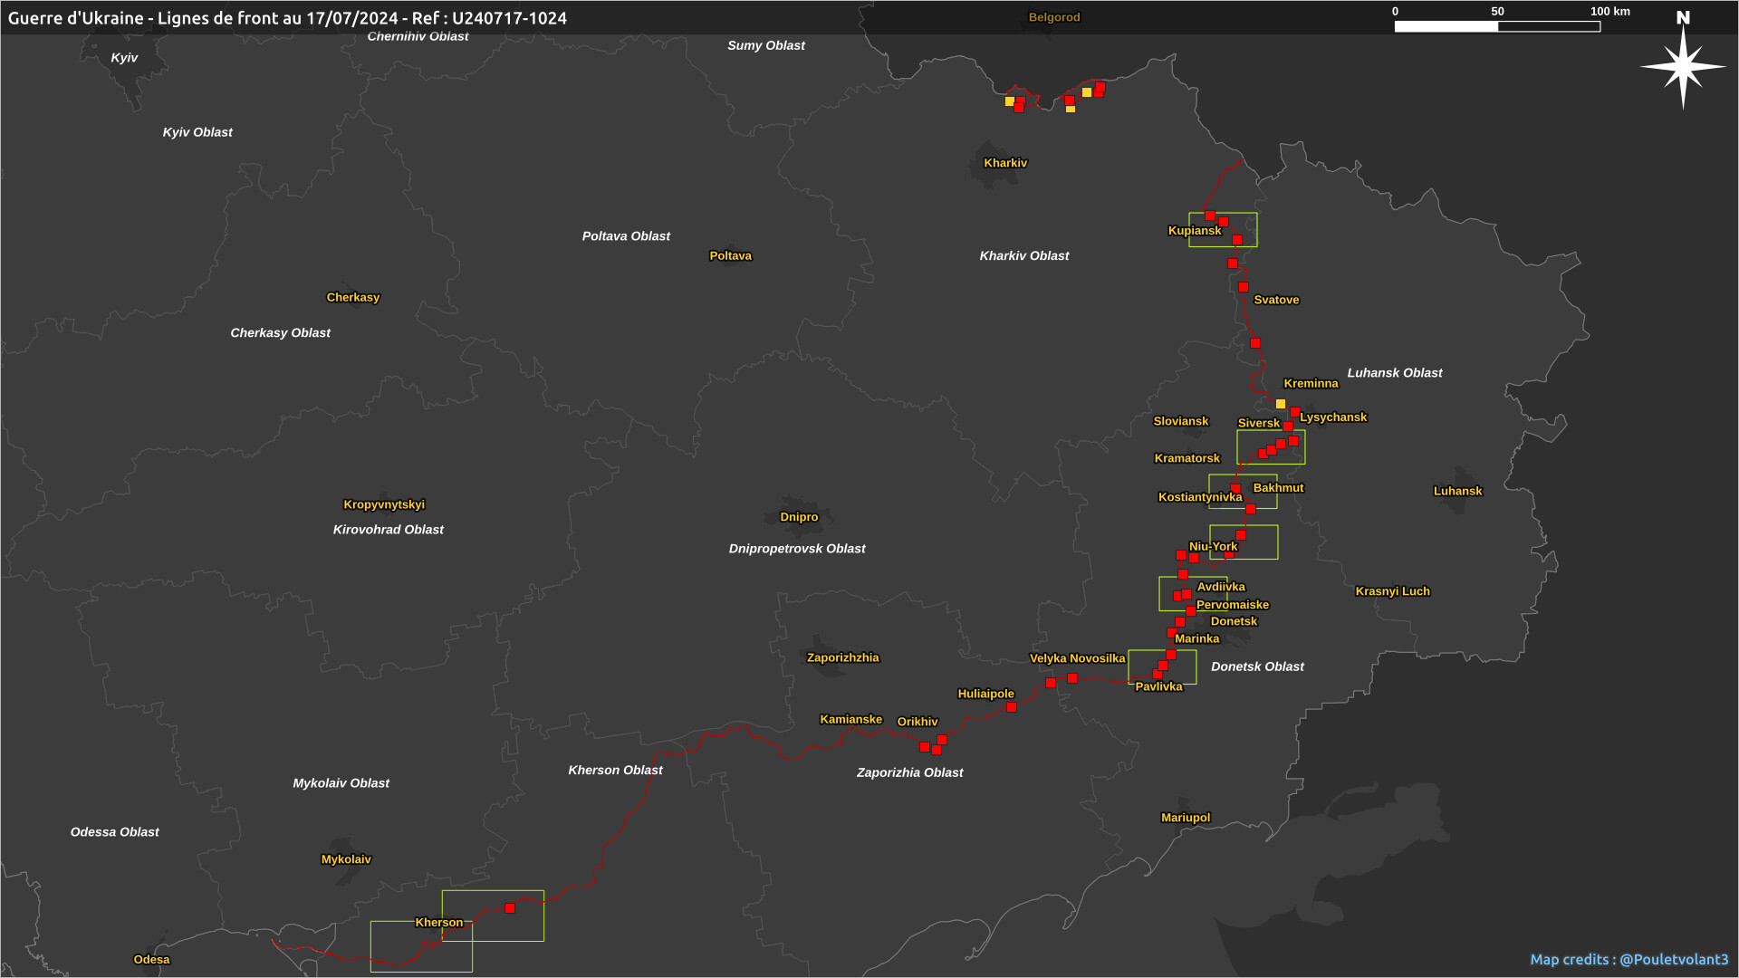
Task: Click the Odesa city label
Action: click(x=151, y=960)
